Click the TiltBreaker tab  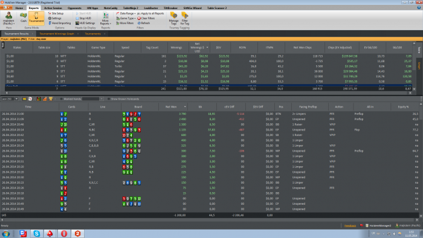coord(170,8)
